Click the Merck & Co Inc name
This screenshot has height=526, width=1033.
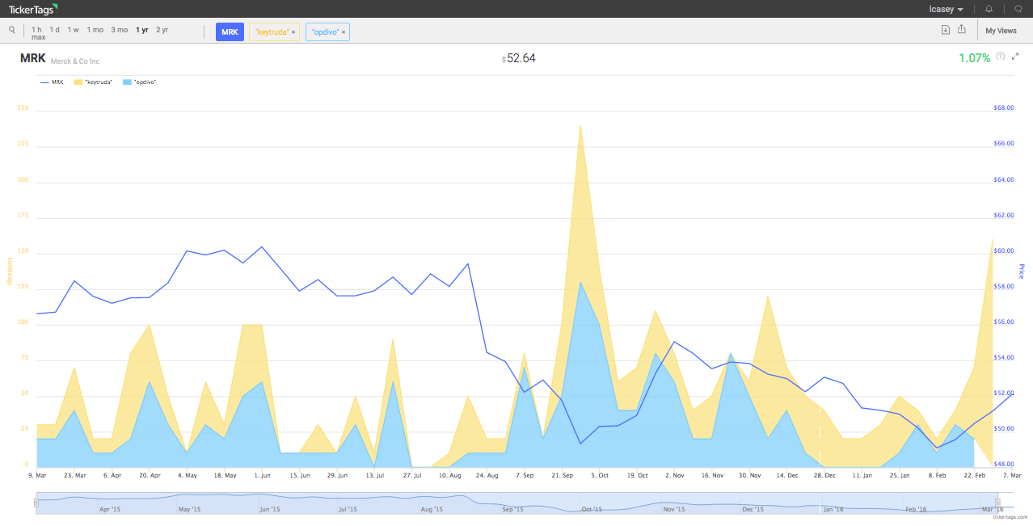click(75, 61)
